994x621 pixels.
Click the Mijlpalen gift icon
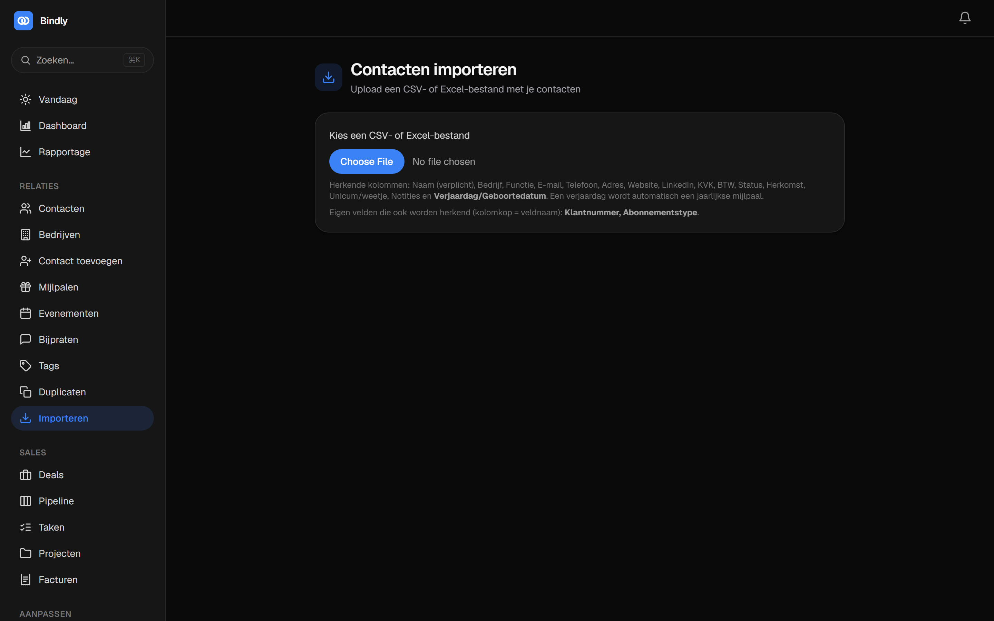point(26,287)
